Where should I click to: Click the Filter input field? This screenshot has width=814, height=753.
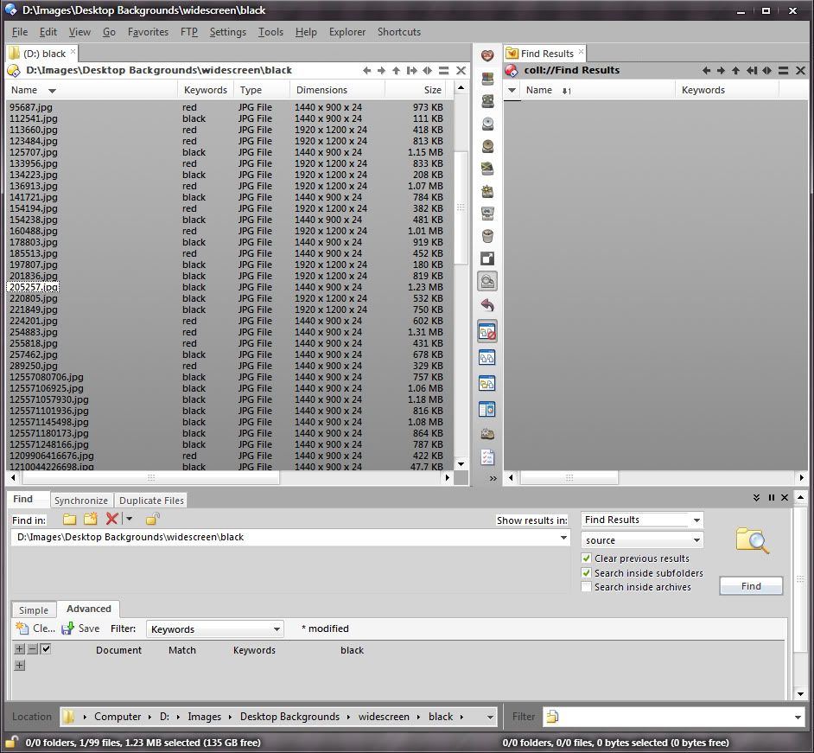(x=672, y=718)
